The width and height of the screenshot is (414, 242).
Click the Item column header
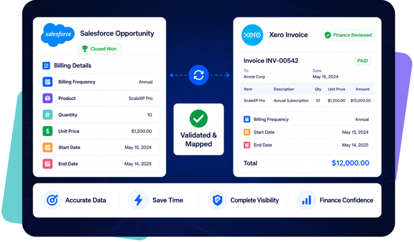point(248,89)
